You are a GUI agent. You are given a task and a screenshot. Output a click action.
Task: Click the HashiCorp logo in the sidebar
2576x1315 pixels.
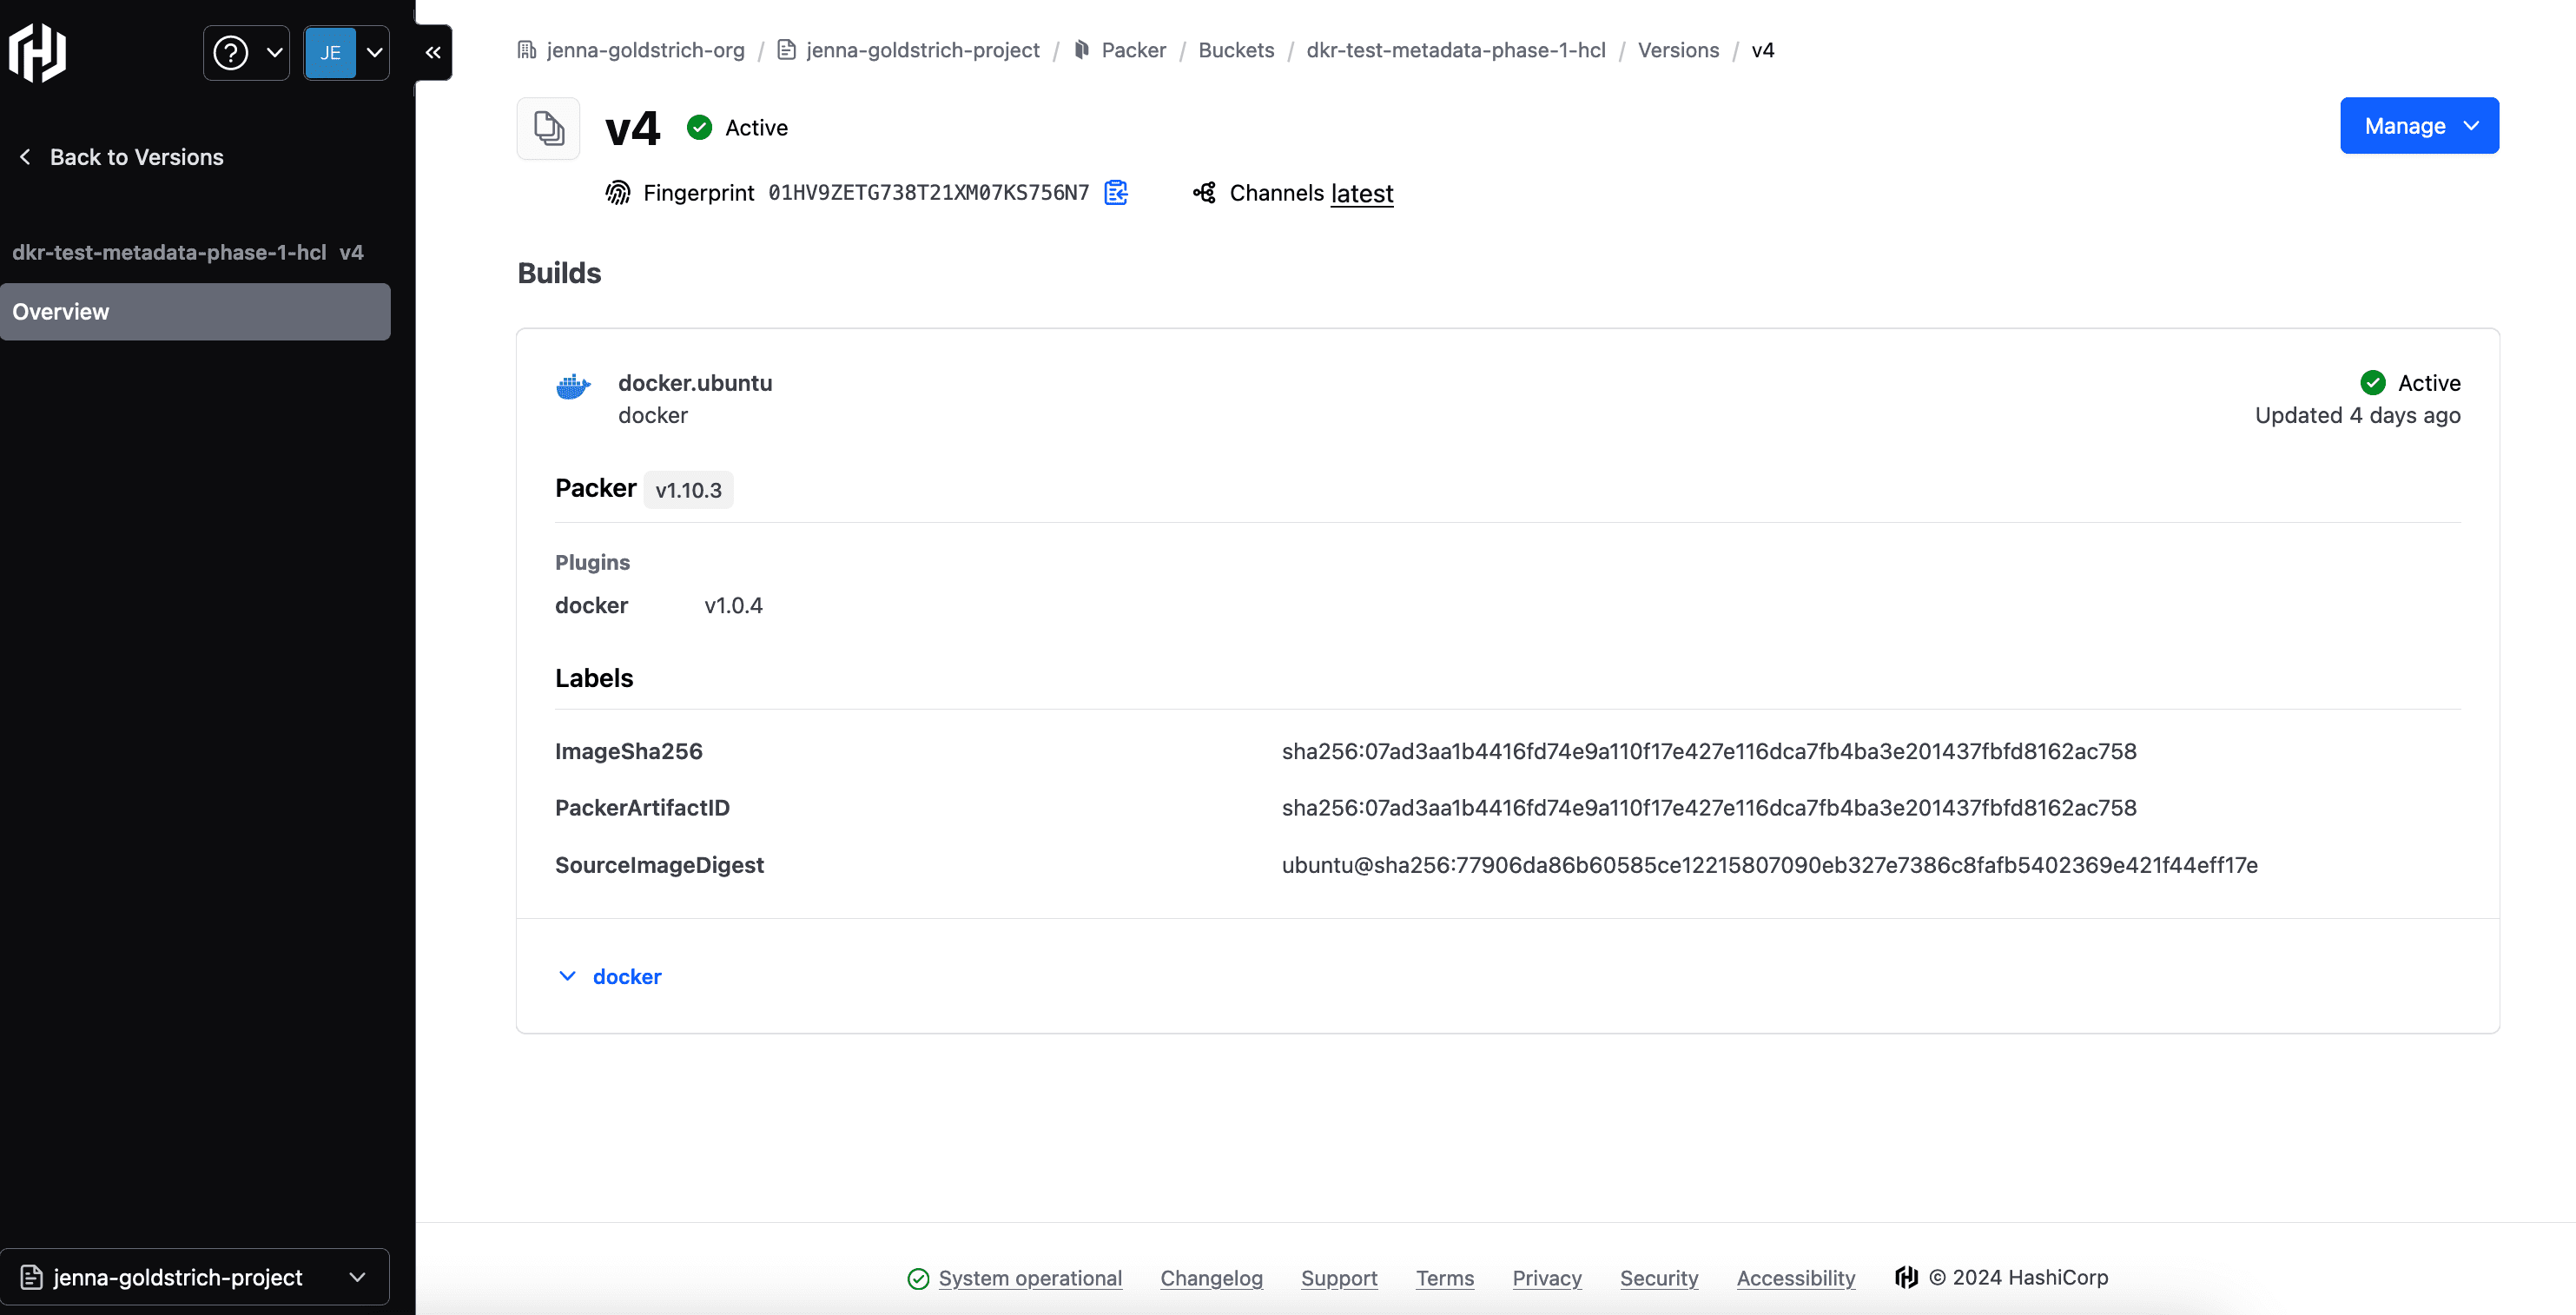pyautogui.click(x=37, y=52)
